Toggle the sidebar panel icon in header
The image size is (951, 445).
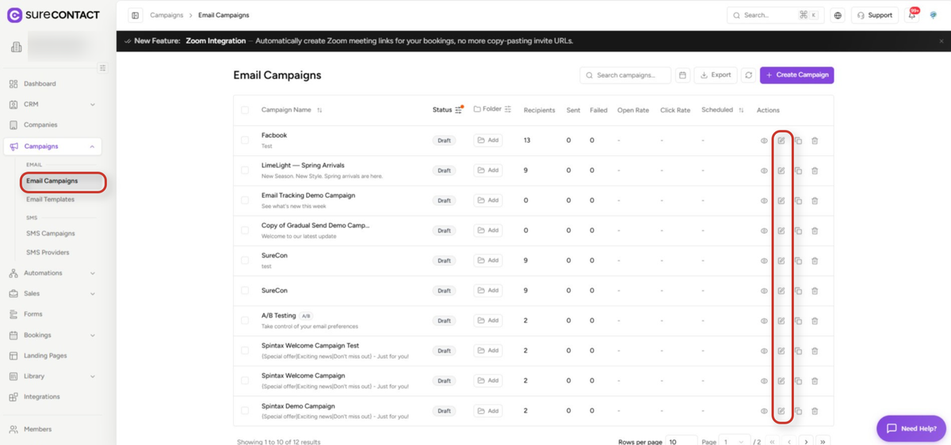coord(136,15)
